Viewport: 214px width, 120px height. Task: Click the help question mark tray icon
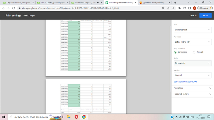coord(172,117)
